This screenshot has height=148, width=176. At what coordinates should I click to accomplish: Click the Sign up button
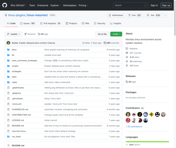[166, 5]
